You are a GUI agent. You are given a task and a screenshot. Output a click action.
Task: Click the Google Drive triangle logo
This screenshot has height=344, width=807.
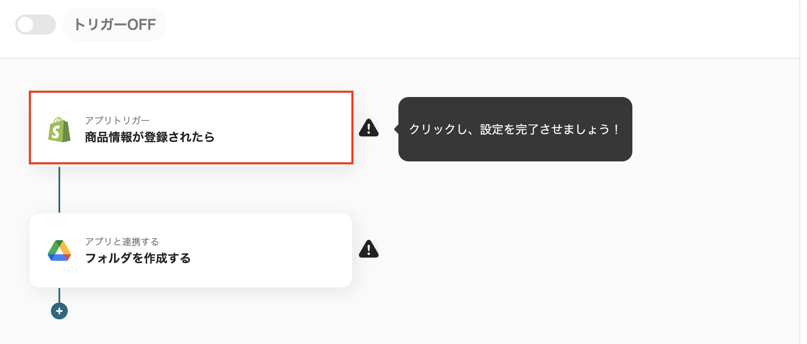pyautogui.click(x=59, y=250)
